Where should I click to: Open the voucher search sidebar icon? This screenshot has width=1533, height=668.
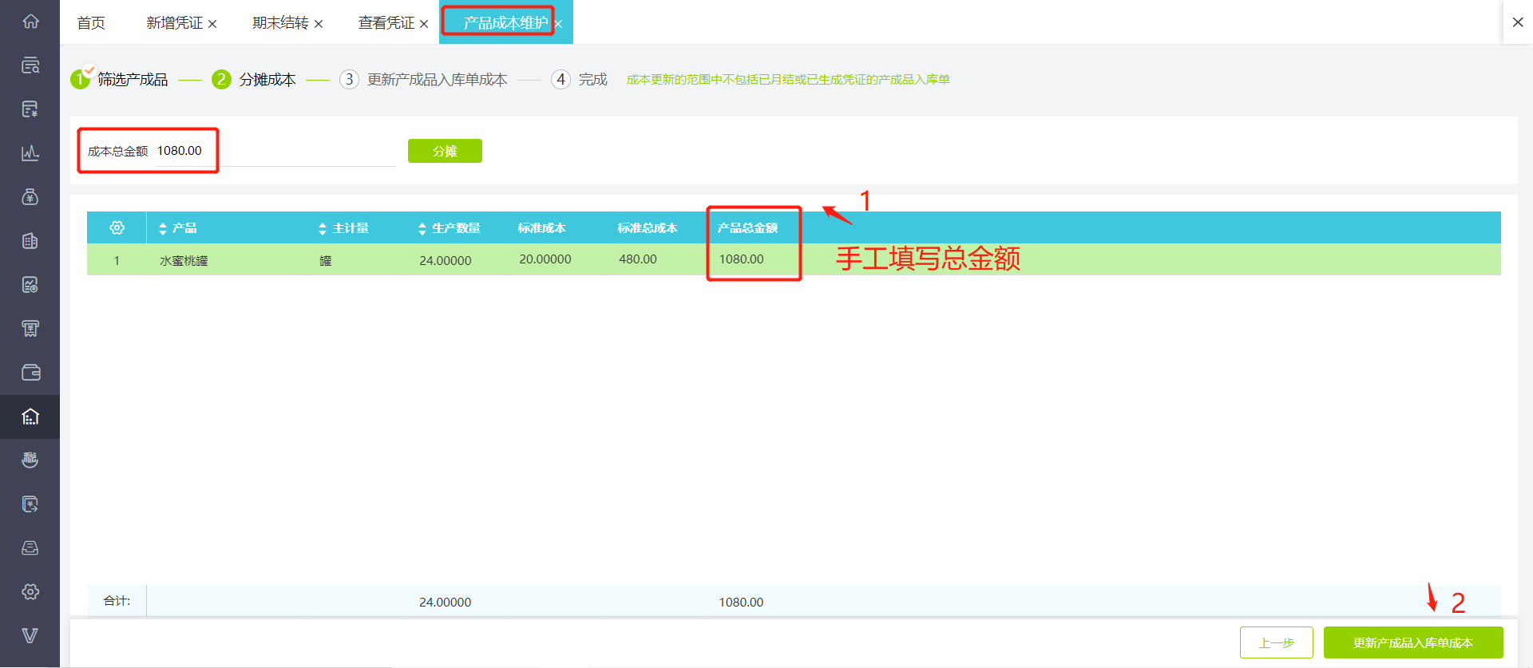[30, 65]
